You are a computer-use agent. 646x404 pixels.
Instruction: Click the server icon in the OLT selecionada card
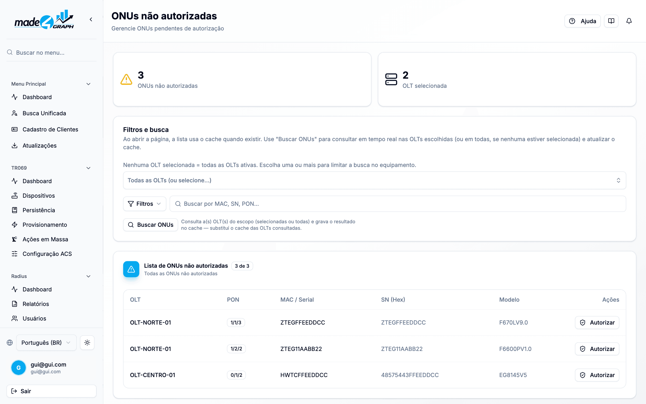coord(391,79)
